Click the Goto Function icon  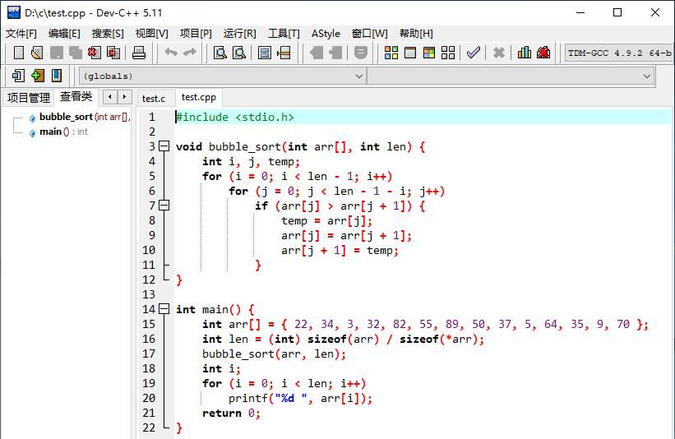click(264, 53)
